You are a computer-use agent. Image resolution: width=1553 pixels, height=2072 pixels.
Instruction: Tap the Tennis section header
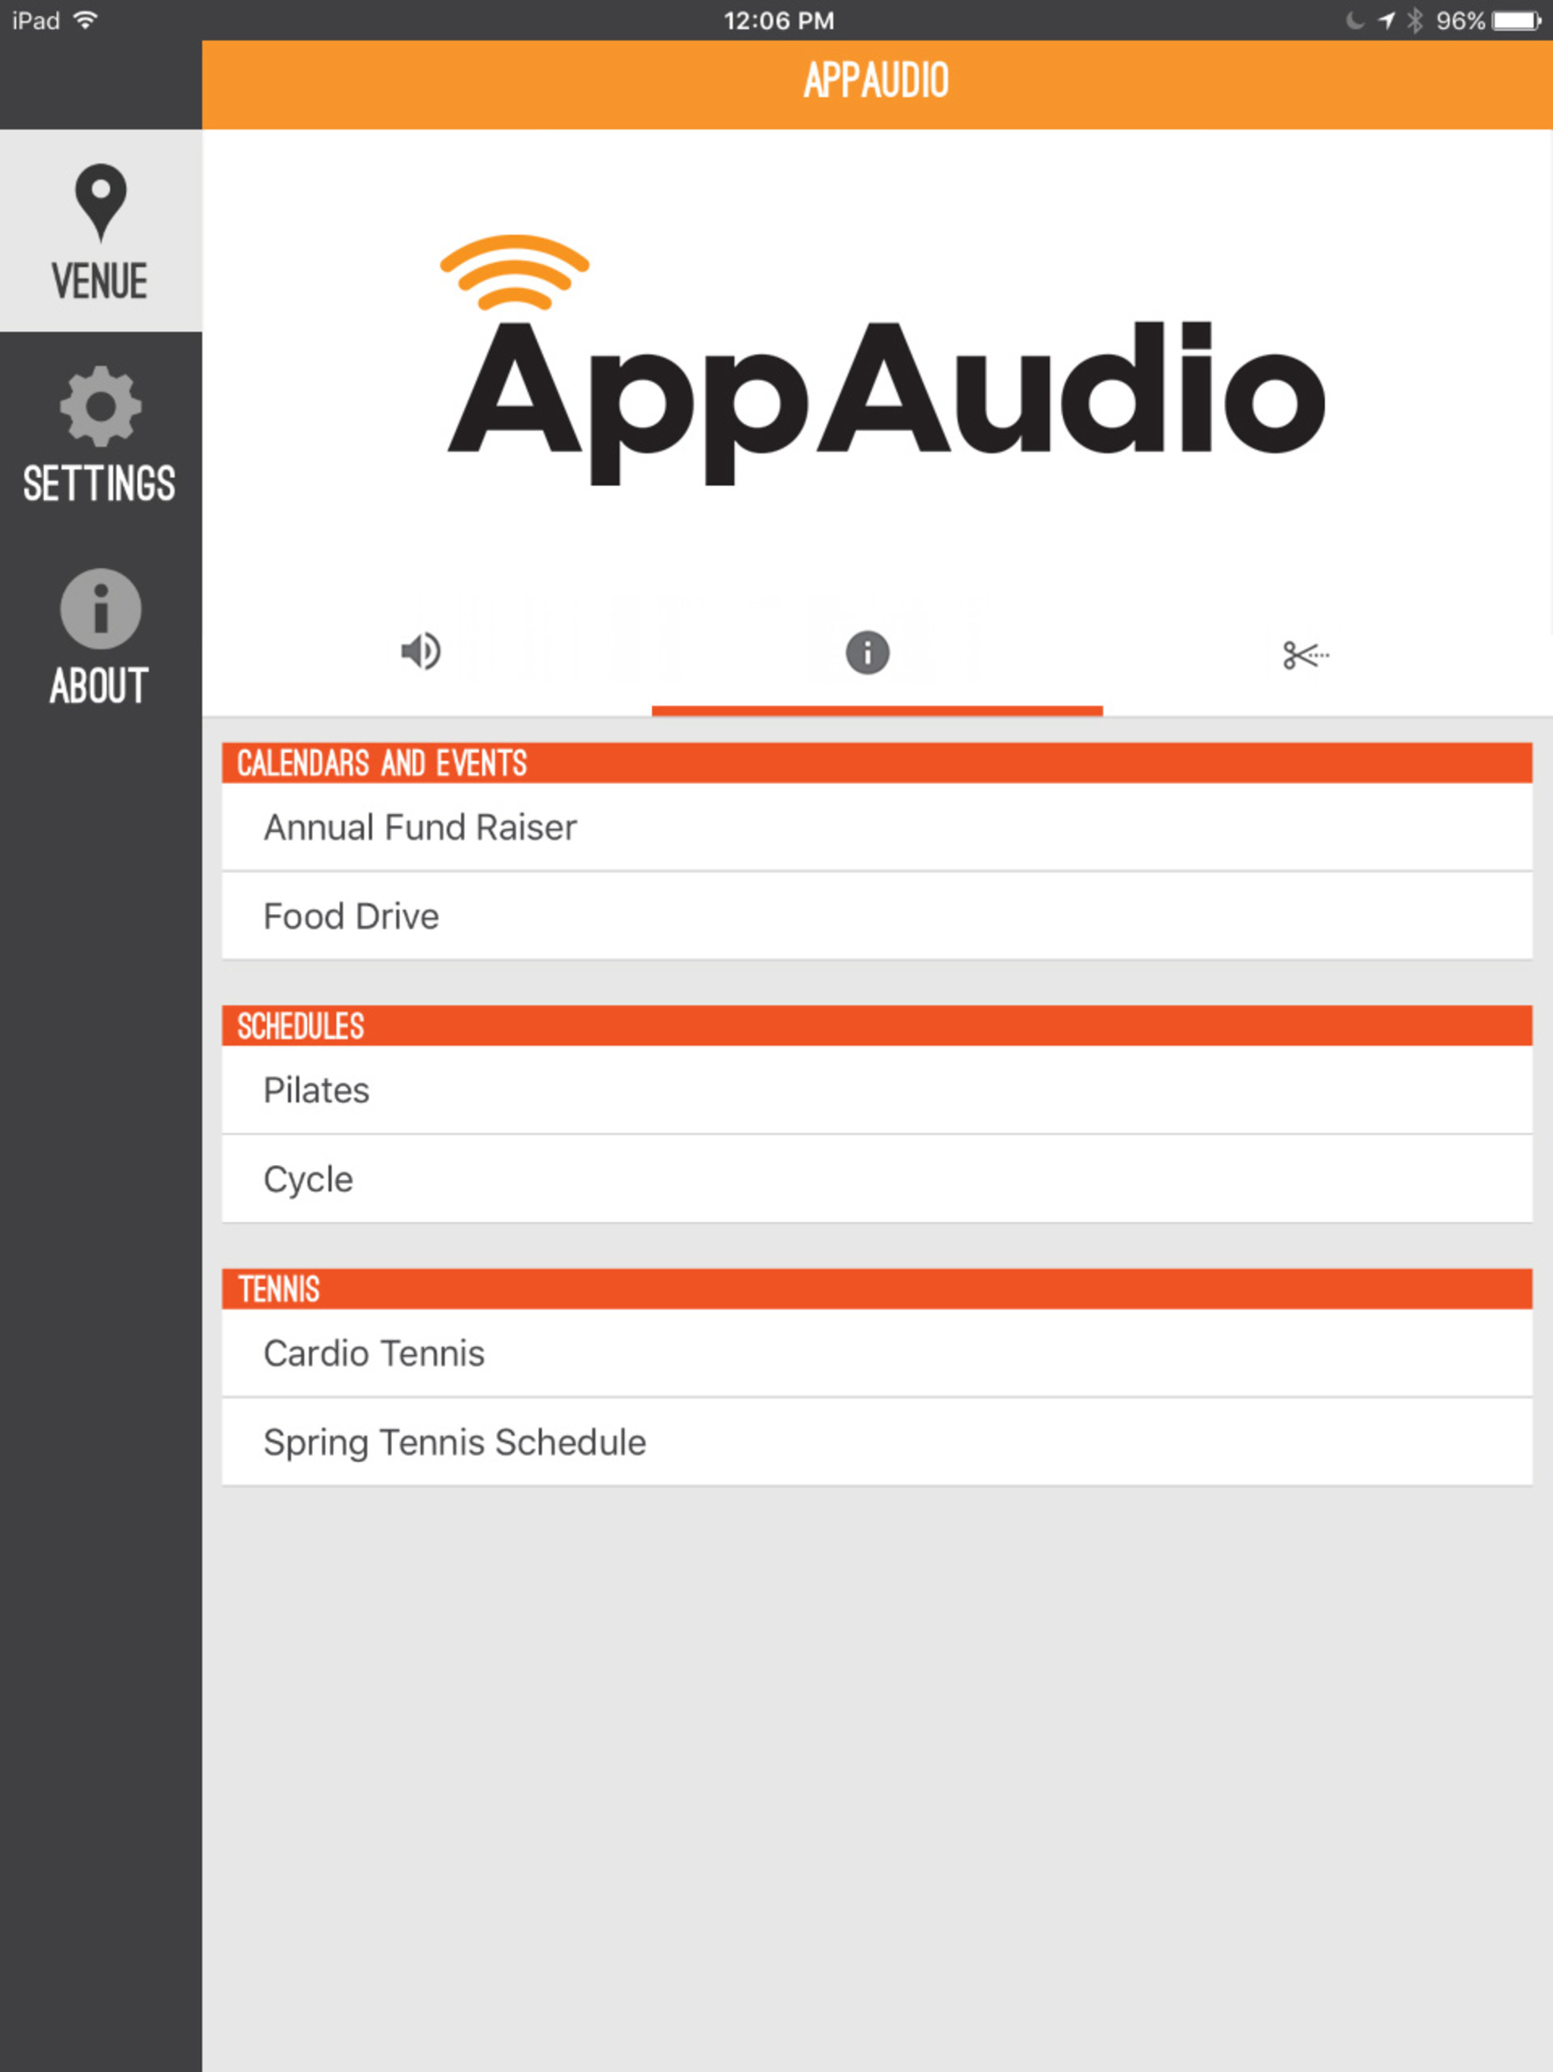(x=877, y=1289)
